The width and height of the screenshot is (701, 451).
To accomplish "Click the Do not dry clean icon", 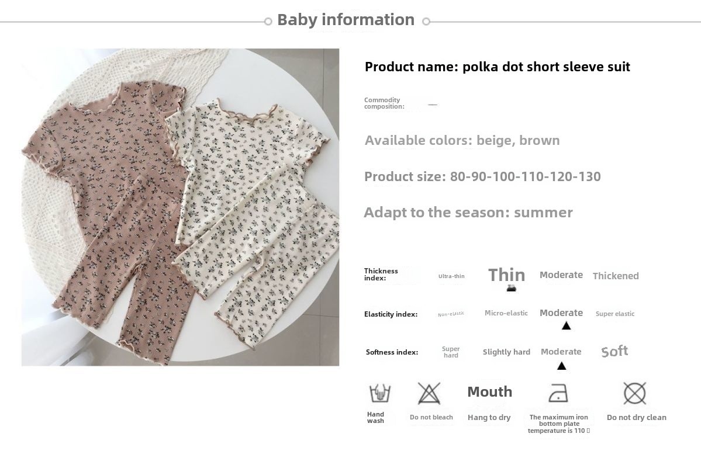I will pyautogui.click(x=634, y=393).
